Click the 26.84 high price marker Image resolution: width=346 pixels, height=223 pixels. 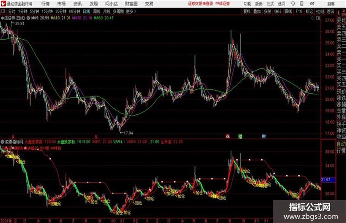click(20, 24)
